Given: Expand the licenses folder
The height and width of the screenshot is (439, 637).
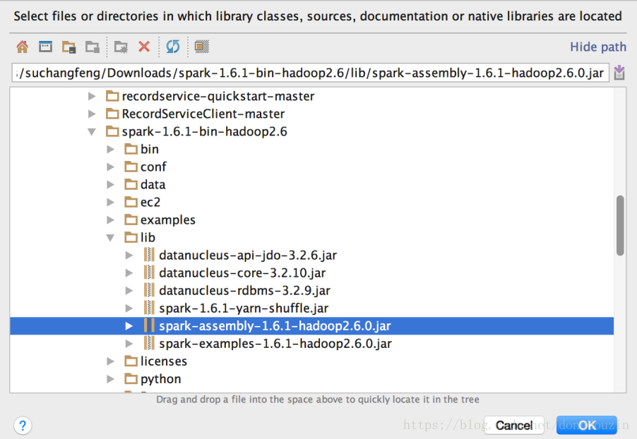Looking at the screenshot, I should click(110, 361).
